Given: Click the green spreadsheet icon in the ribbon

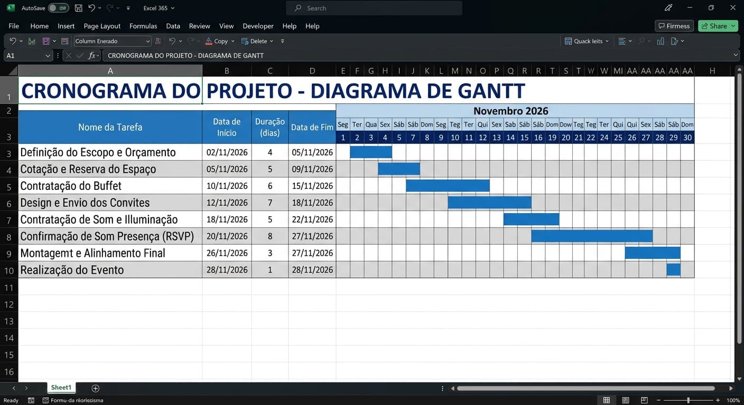Looking at the screenshot, I should coord(32,41).
